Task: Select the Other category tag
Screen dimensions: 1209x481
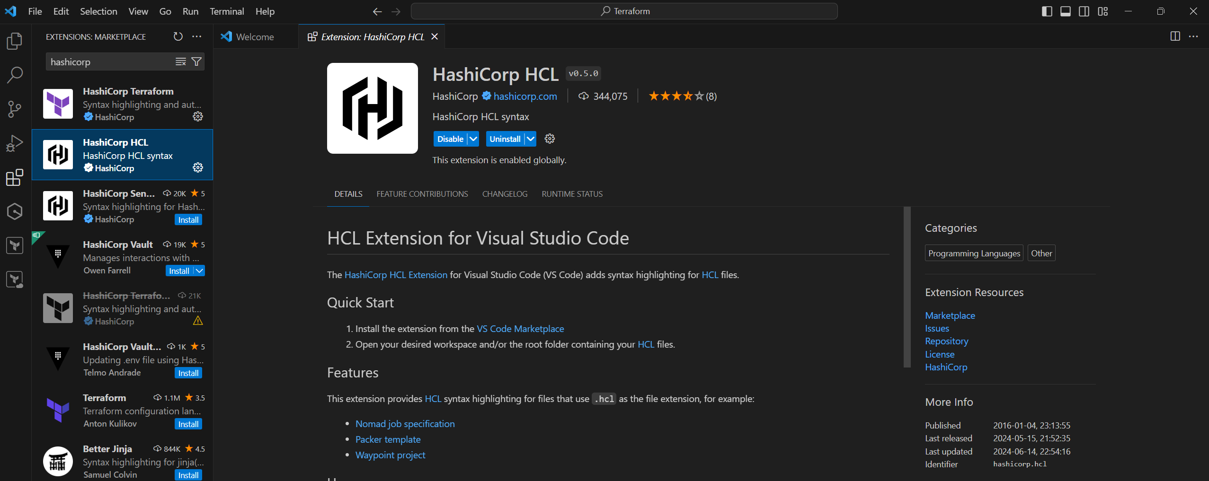Action: click(x=1041, y=253)
